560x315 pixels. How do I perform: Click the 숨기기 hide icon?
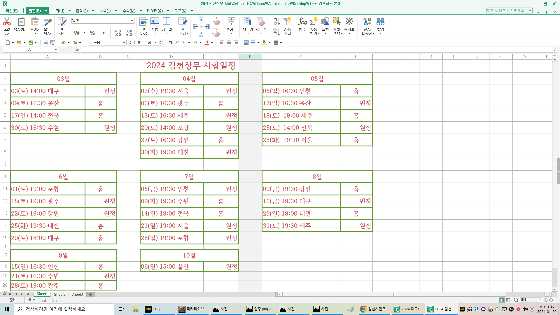point(231,22)
